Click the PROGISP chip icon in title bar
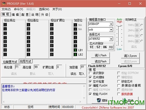 (x=4, y=4)
